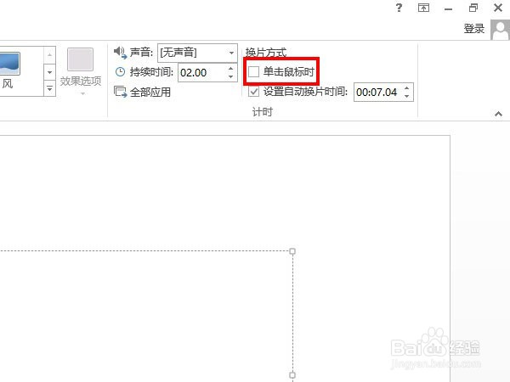Click the ribbon display options icon
Image resolution: width=510 pixels, height=382 pixels.
pos(423,8)
